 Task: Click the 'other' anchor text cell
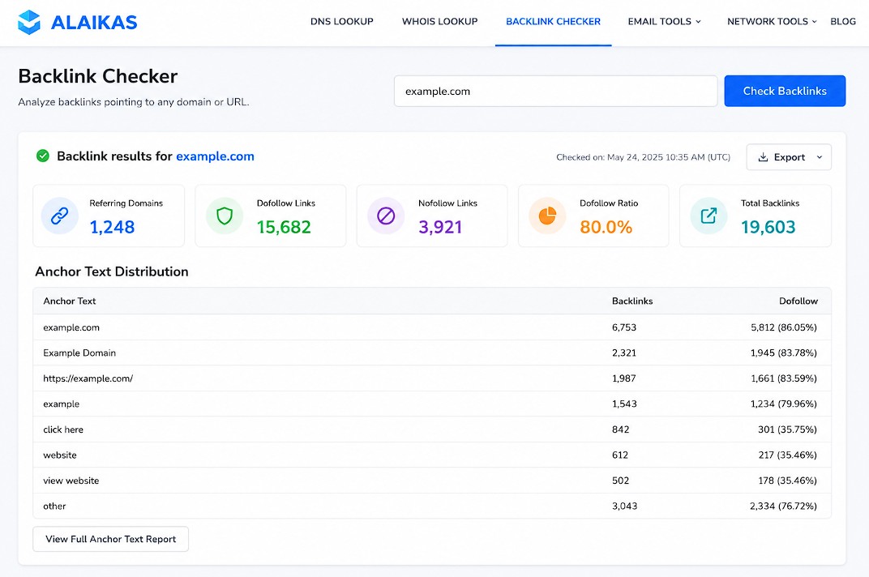[x=54, y=506]
